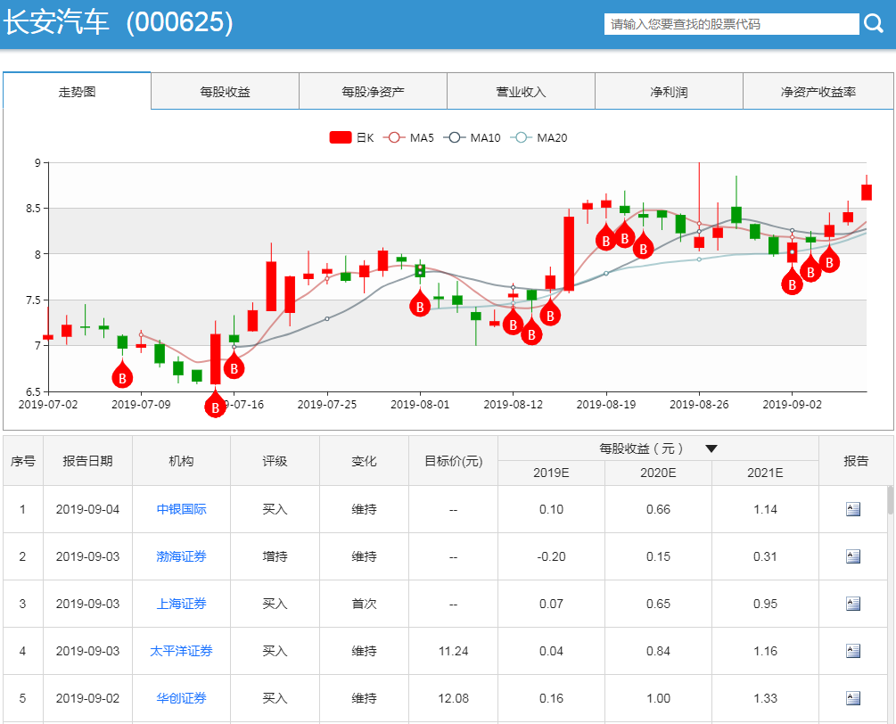The height and width of the screenshot is (724, 896).
Task: Open the 太平洋证券 institution link
Action: coord(182,650)
